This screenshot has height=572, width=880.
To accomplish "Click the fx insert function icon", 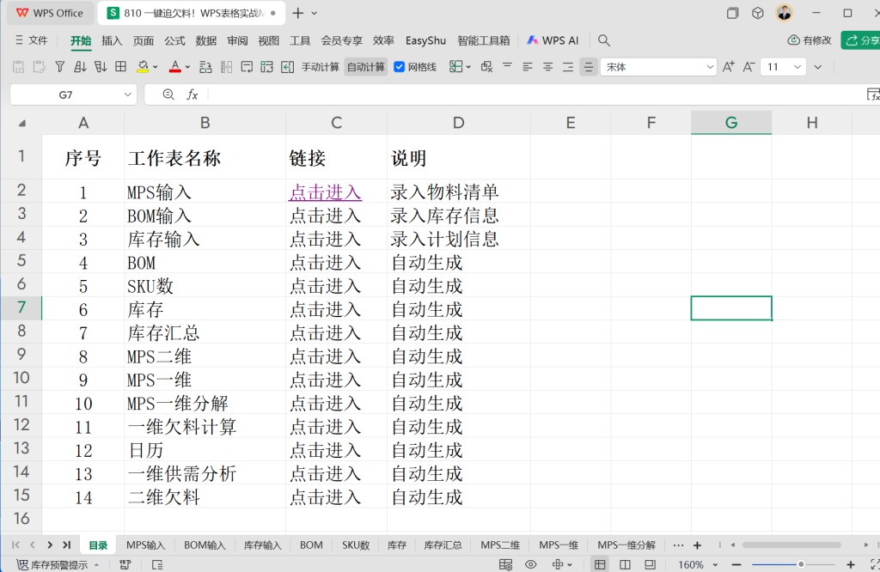I will coord(192,94).
